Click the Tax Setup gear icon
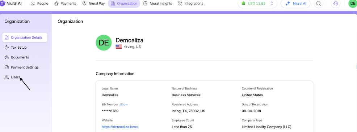Image resolution: width=357 pixels, height=132 pixels. (7, 47)
